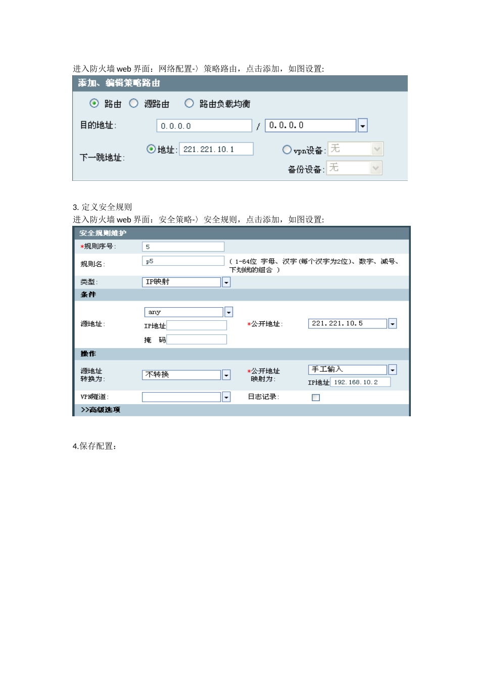Expand the >>高级选项 section

(x=101, y=410)
